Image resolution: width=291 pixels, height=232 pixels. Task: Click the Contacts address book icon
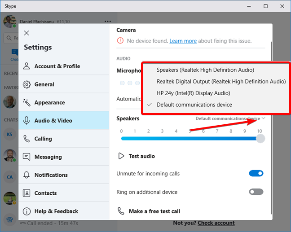coord(26,193)
